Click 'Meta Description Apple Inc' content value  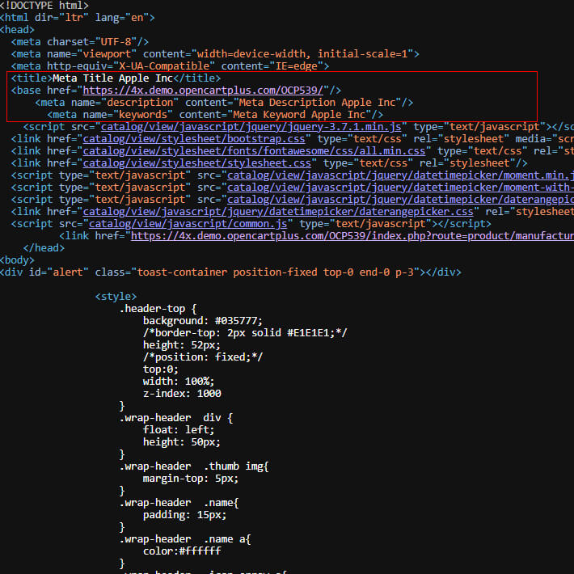click(318, 103)
